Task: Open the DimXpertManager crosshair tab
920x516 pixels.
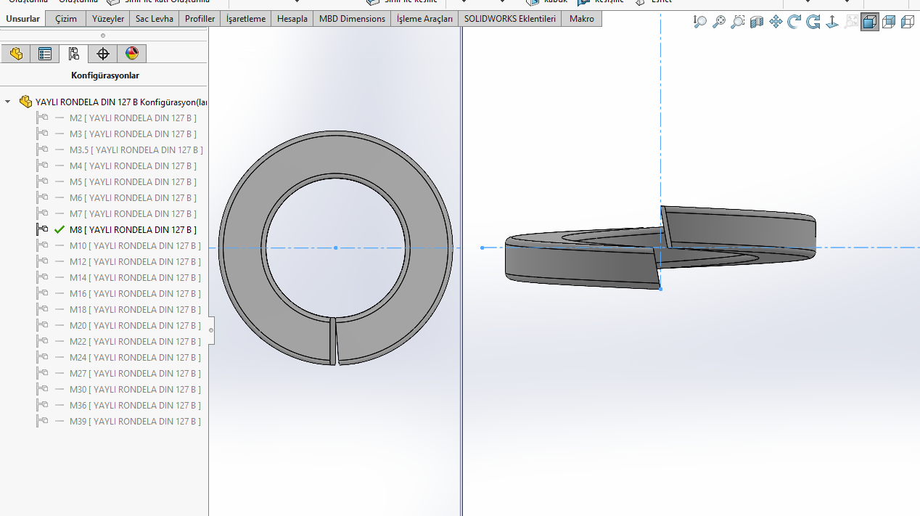Action: (103, 54)
